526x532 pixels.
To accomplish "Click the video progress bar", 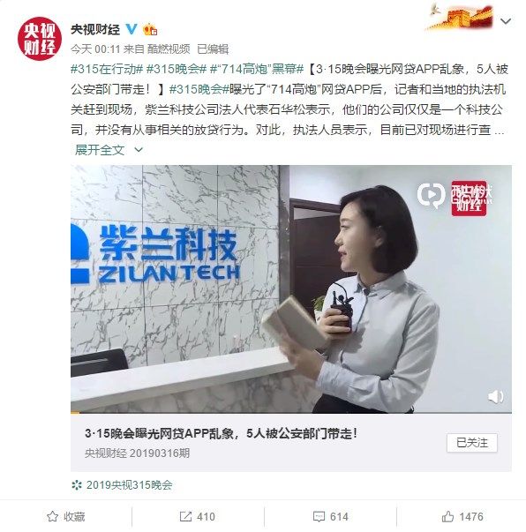I will coord(291,413).
